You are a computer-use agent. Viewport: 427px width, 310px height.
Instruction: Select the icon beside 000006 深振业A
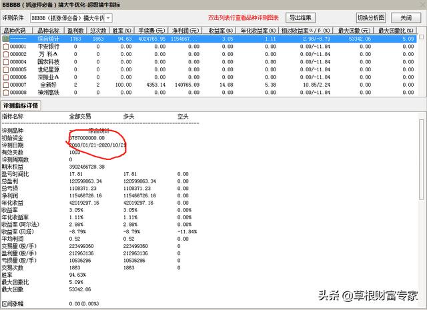click(x=6, y=77)
